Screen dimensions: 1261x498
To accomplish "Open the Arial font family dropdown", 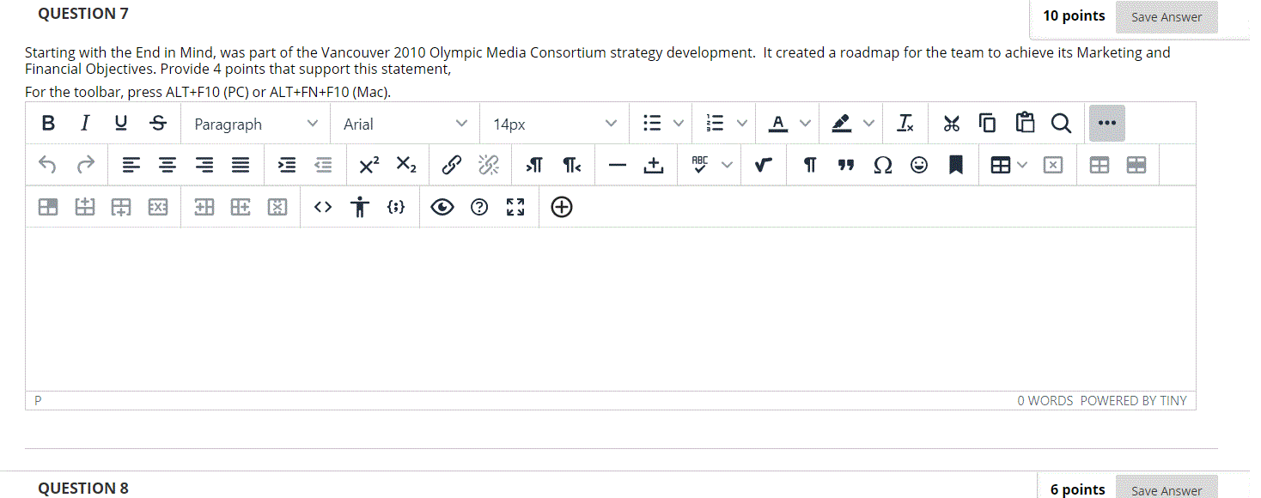I will (x=405, y=124).
